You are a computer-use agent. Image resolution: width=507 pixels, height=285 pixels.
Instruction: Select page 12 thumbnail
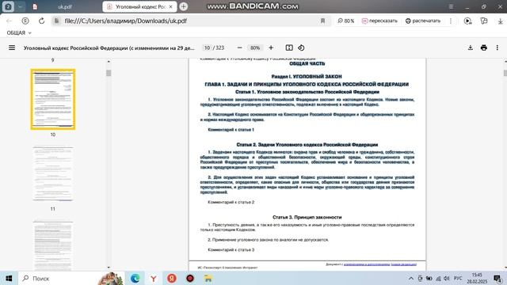53,245
